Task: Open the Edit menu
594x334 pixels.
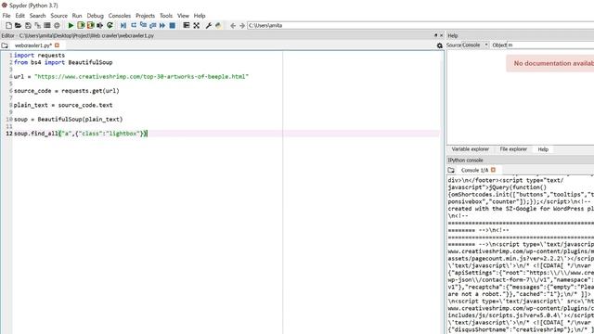Action: tap(20, 16)
